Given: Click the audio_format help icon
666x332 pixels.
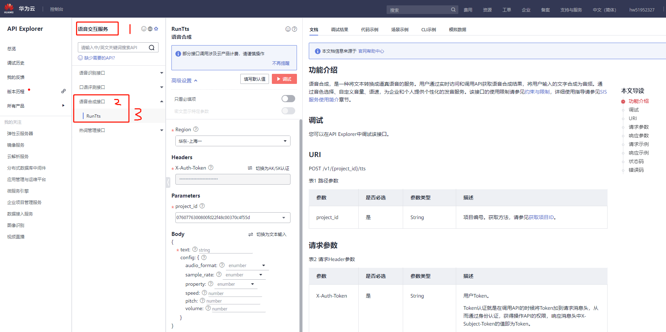Looking at the screenshot, I should pyautogui.click(x=222, y=265).
